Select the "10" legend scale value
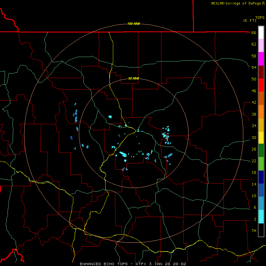Viewport: 266px width, 266px height. point(254,196)
